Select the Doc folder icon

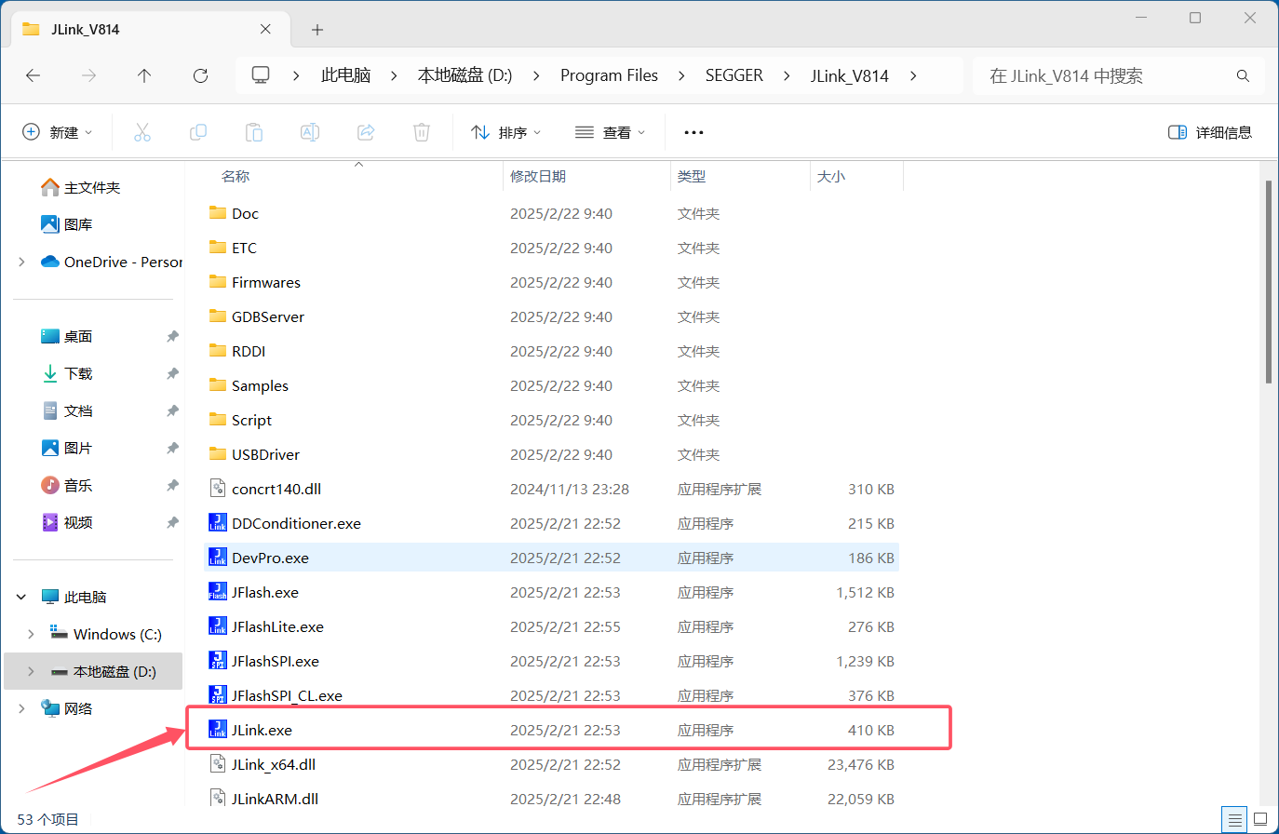point(218,212)
